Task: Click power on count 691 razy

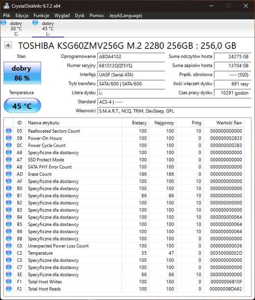Action: pyautogui.click(x=232, y=84)
